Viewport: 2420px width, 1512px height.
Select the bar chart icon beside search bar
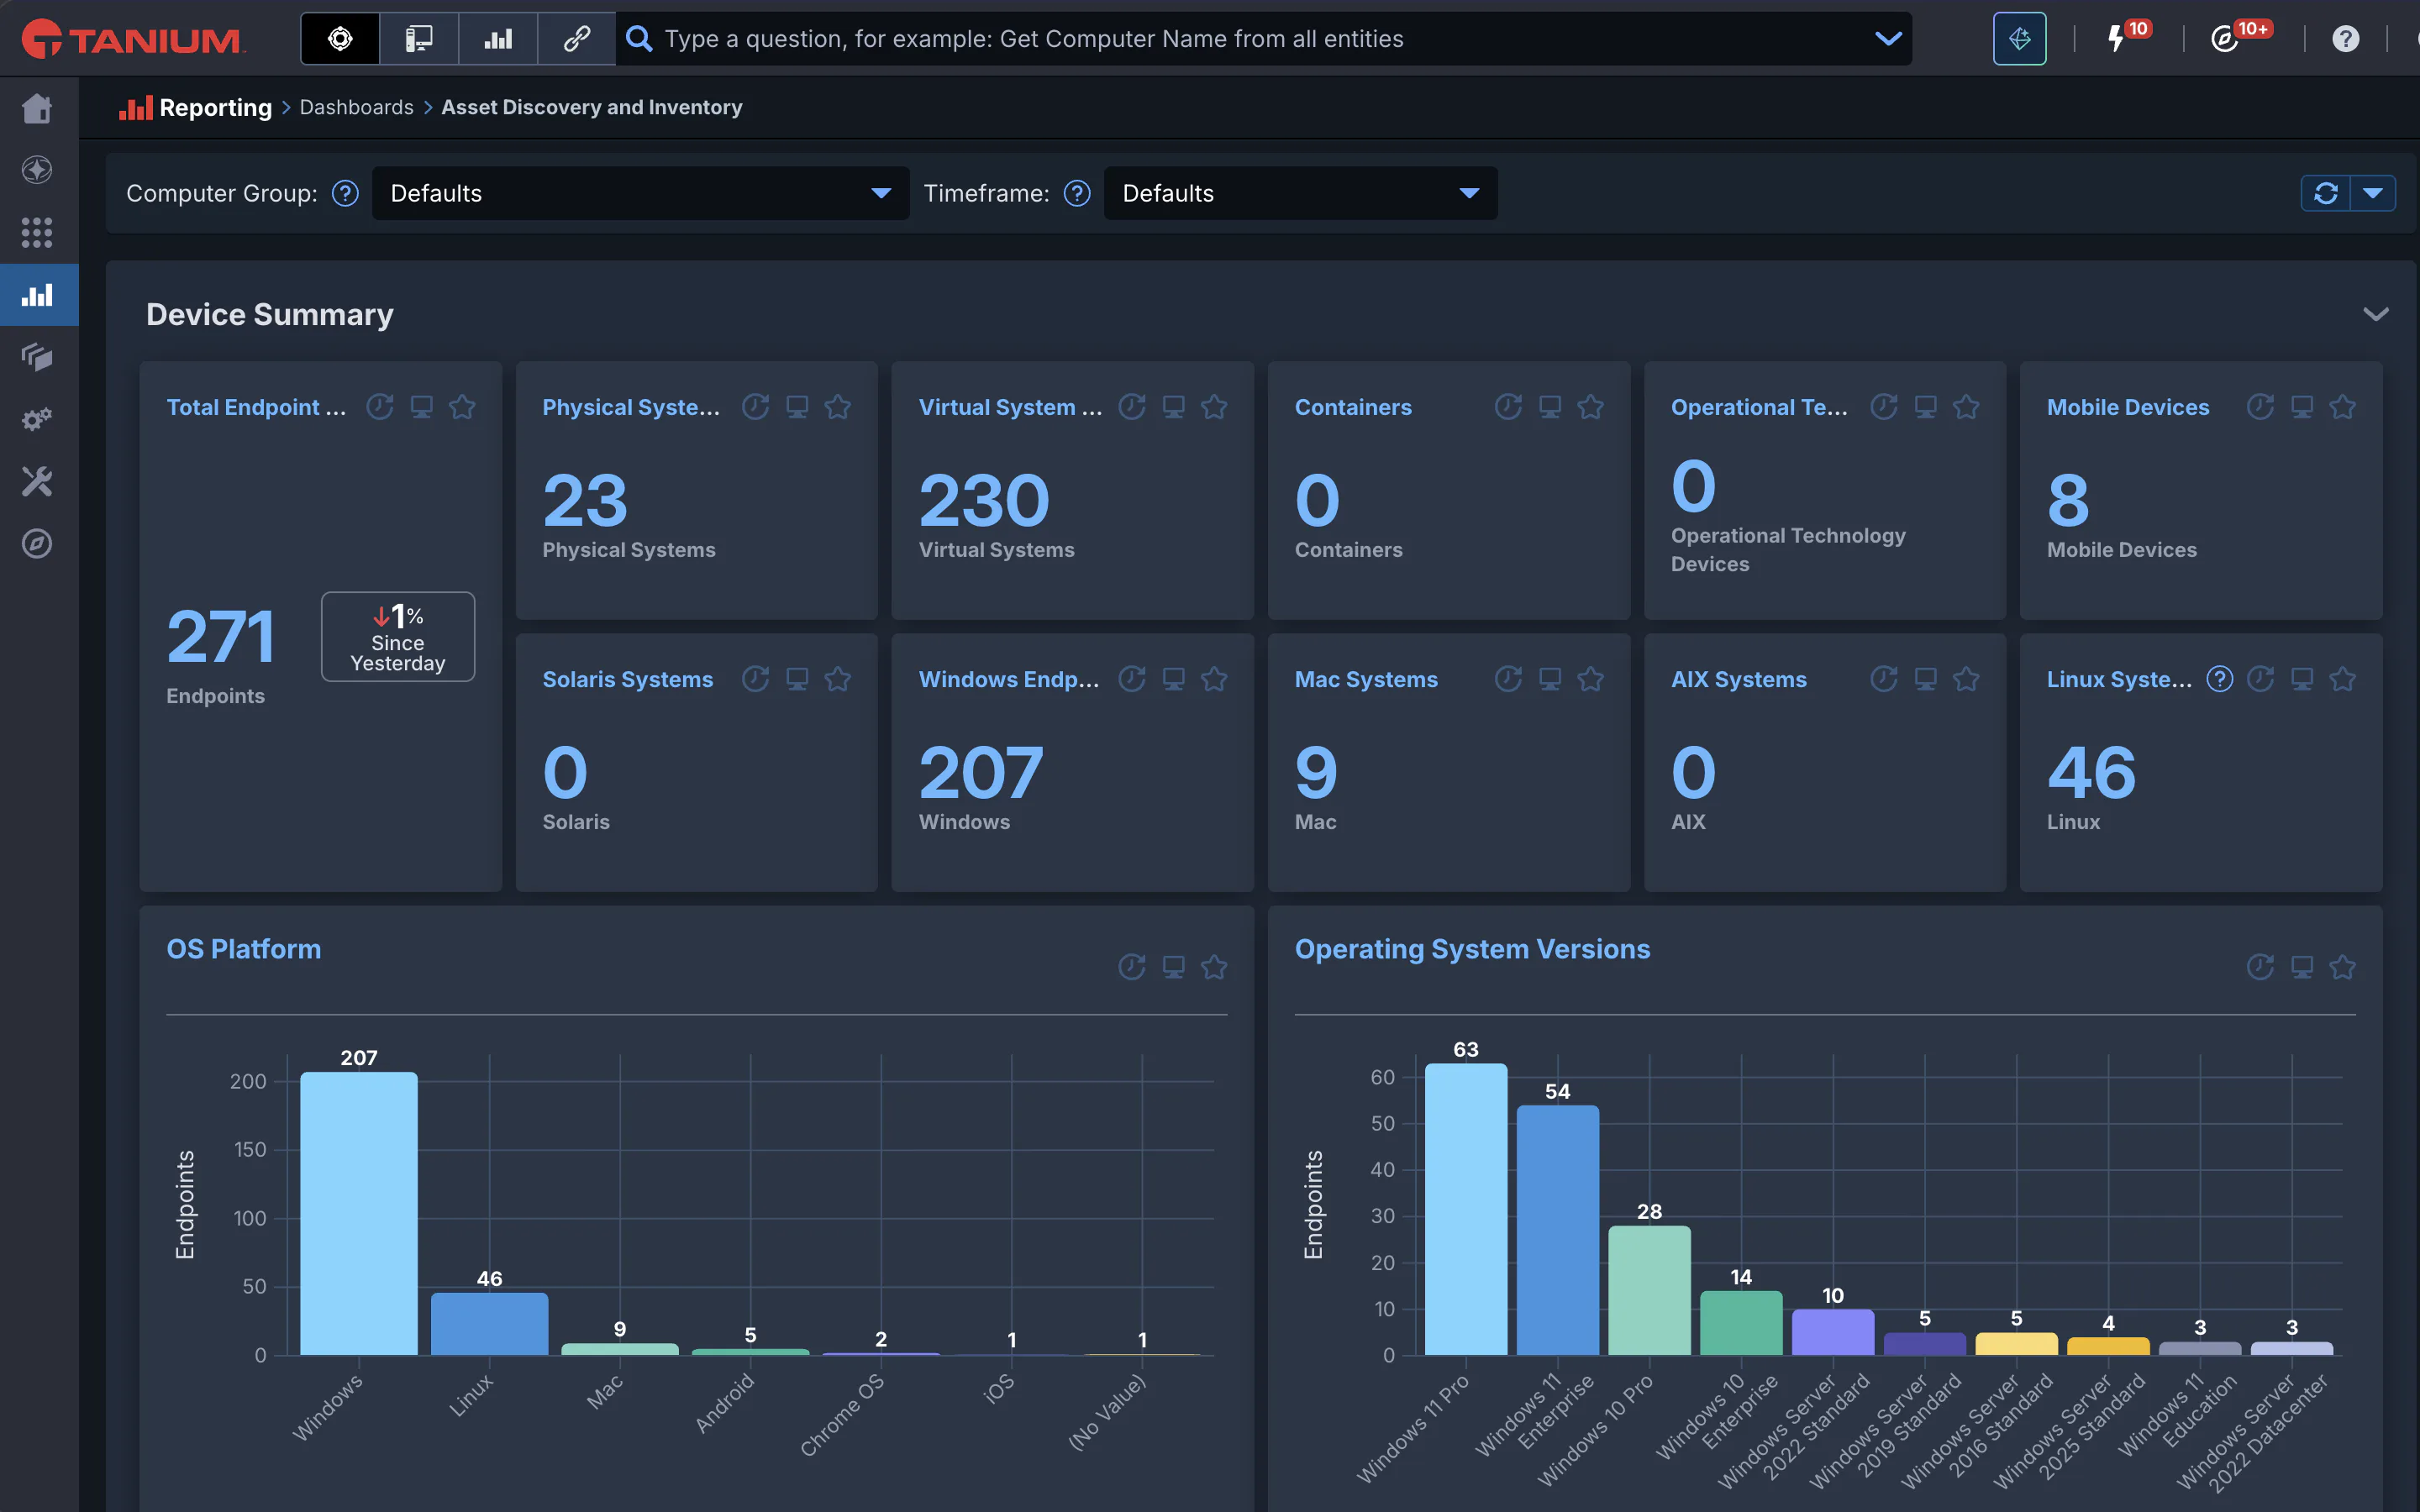[498, 39]
